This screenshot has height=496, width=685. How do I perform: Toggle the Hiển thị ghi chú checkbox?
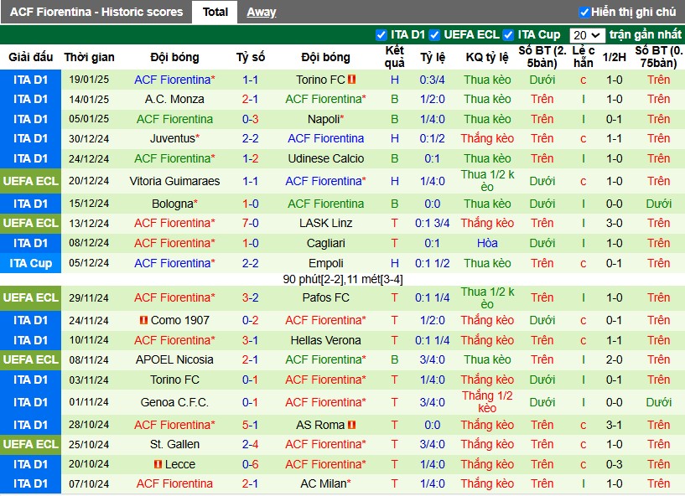584,13
